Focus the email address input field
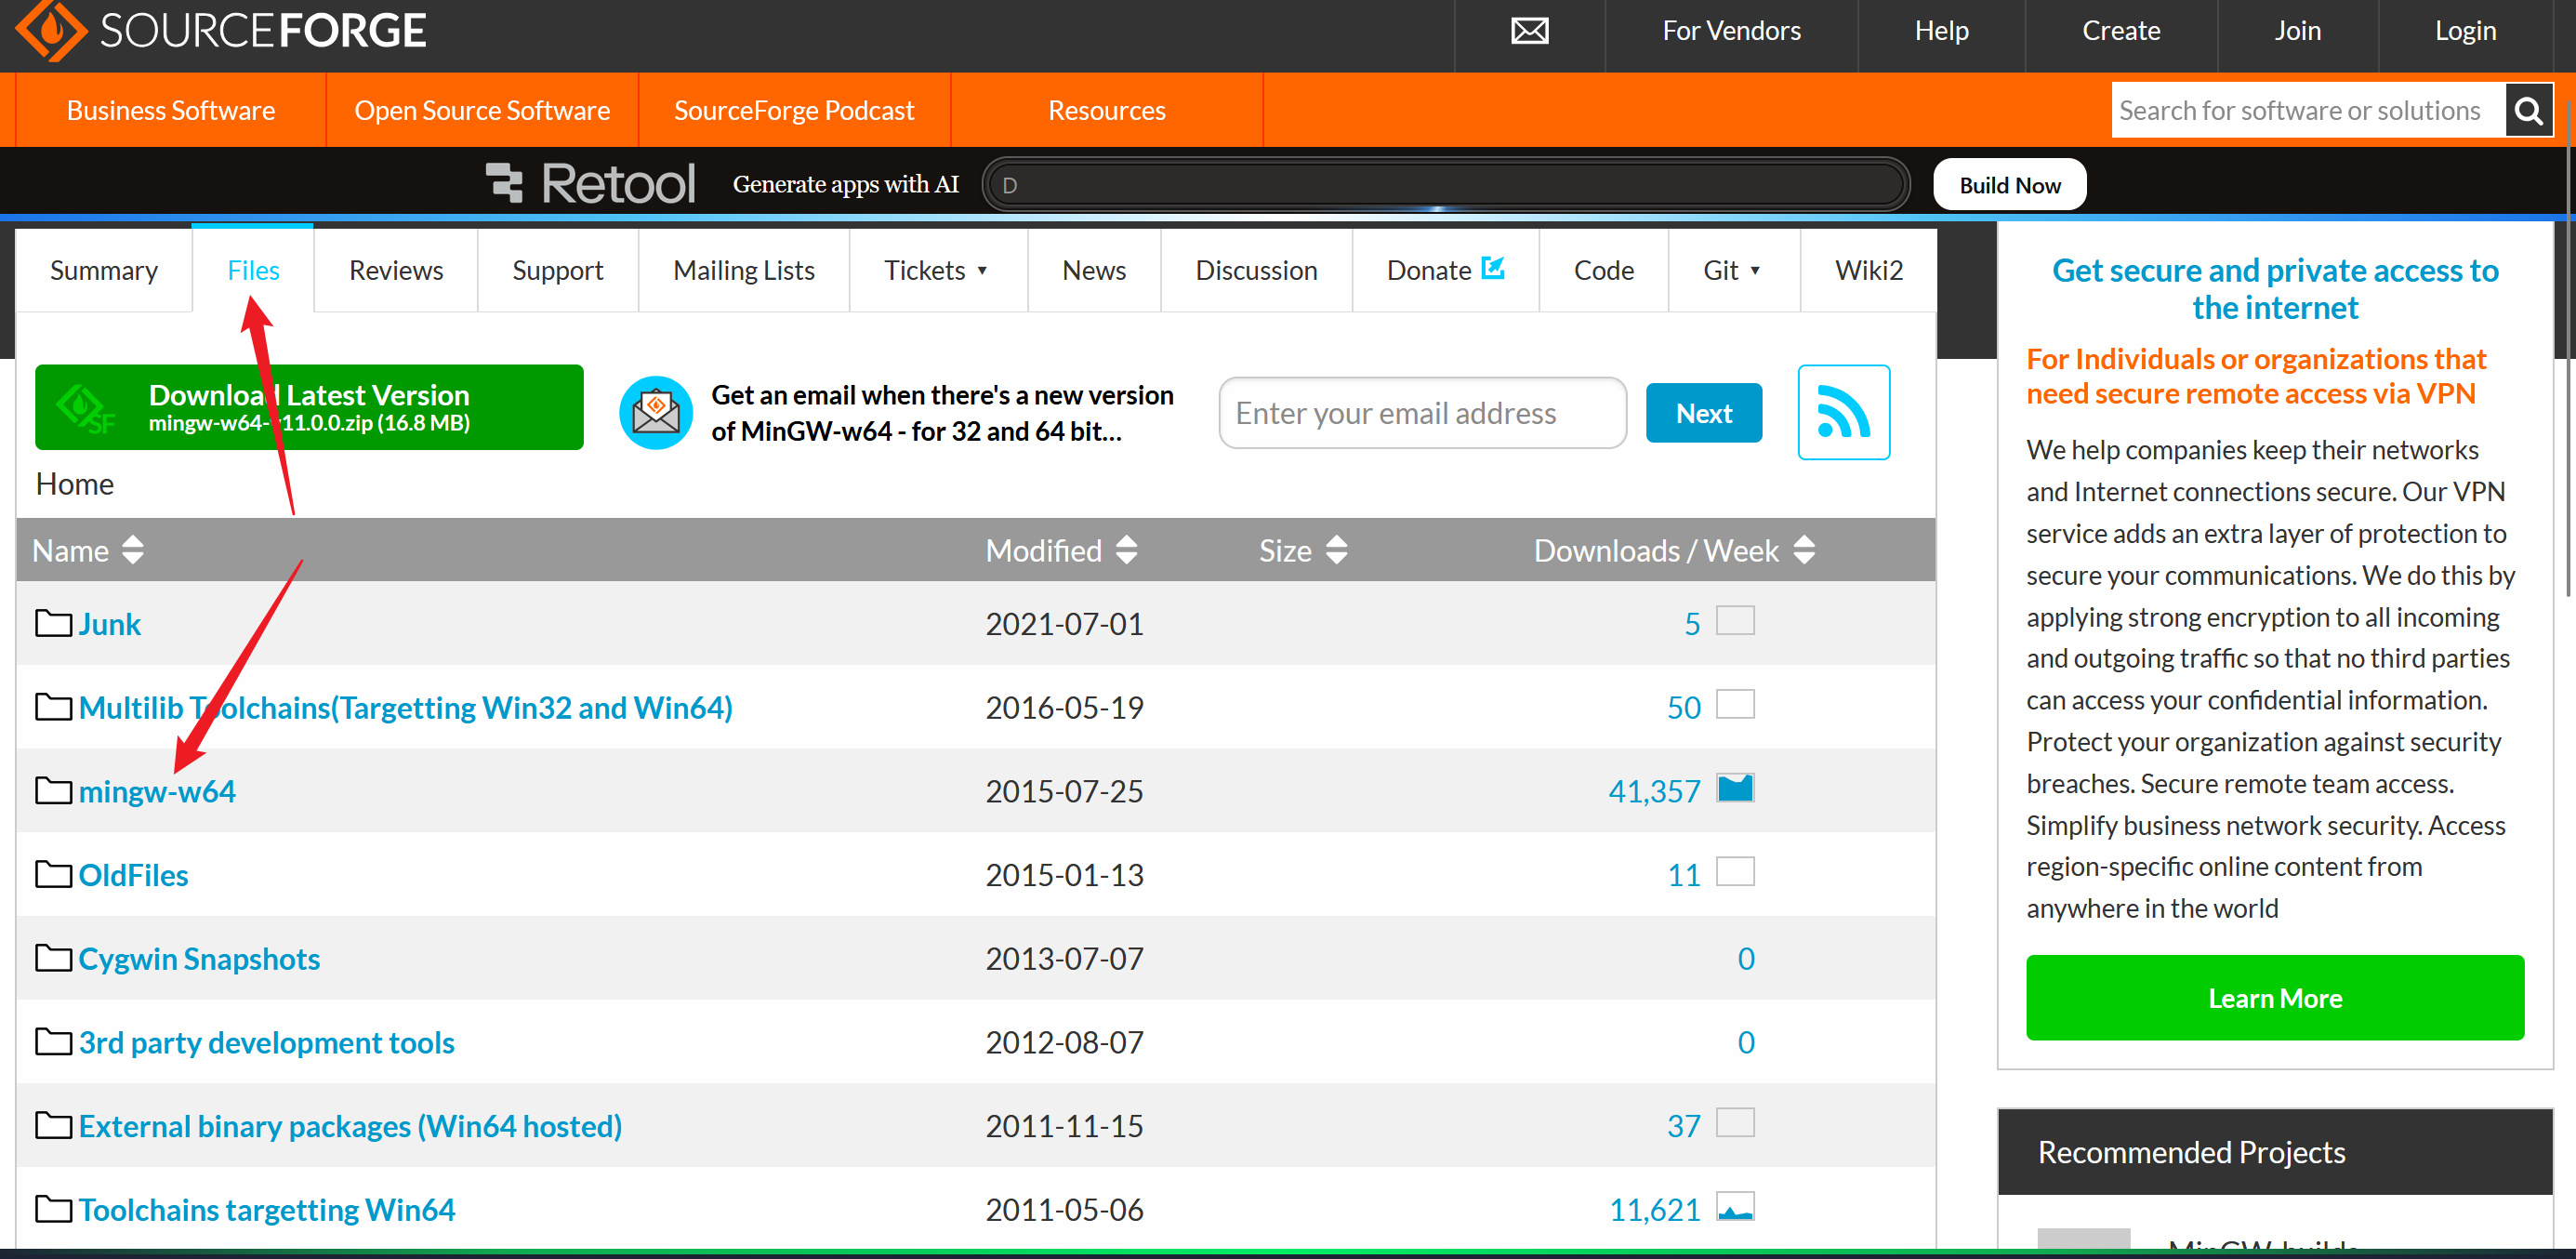This screenshot has height=1259, width=2576. 1422,412
